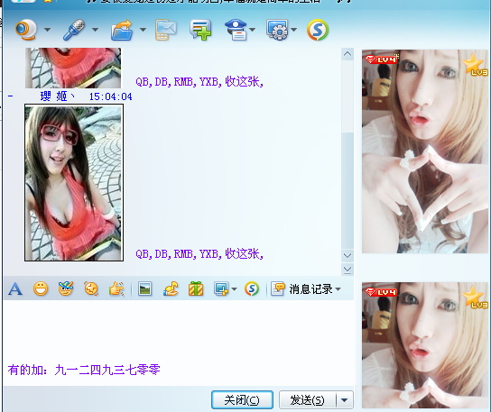Click the Soso icon in the input toolbar

point(252,288)
